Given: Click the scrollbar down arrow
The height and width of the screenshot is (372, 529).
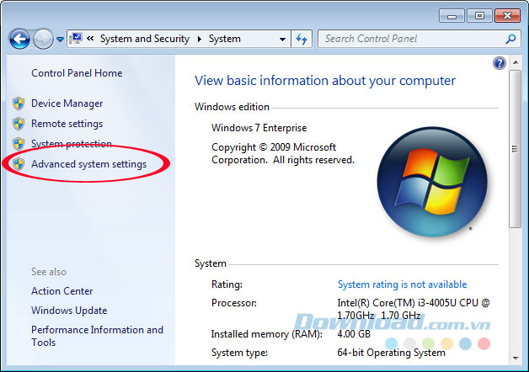Looking at the screenshot, I should (516, 359).
